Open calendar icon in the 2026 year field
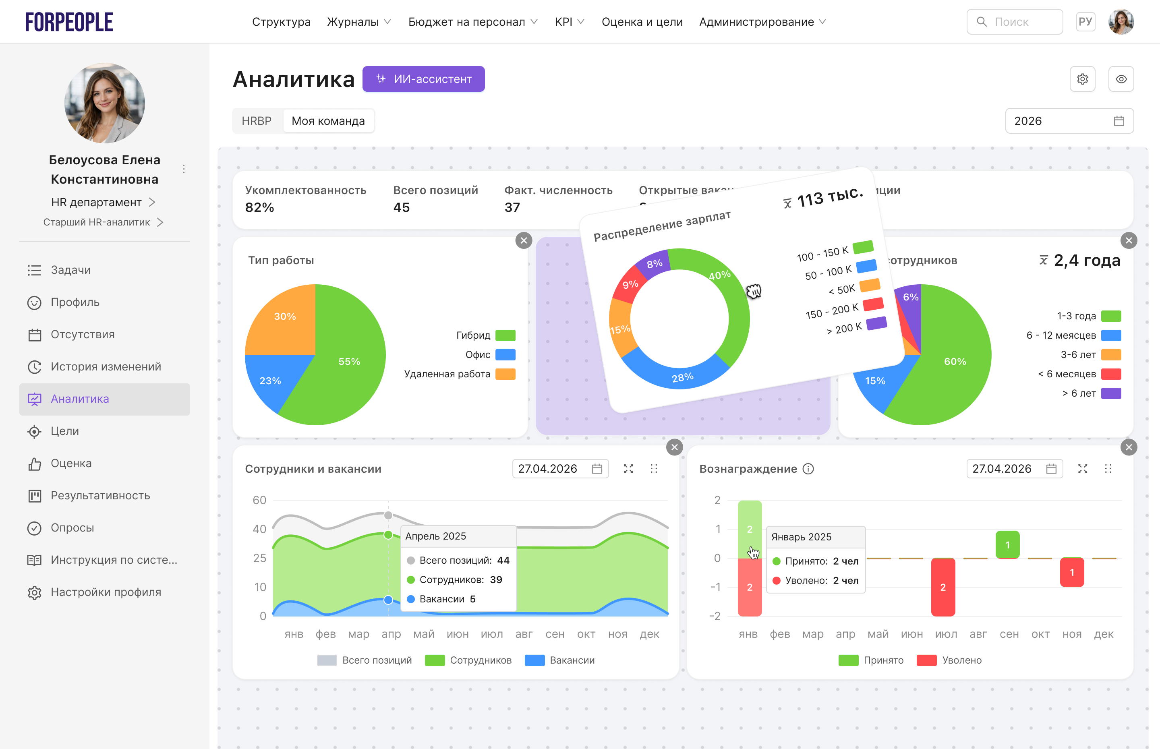1160x749 pixels. coord(1119,121)
